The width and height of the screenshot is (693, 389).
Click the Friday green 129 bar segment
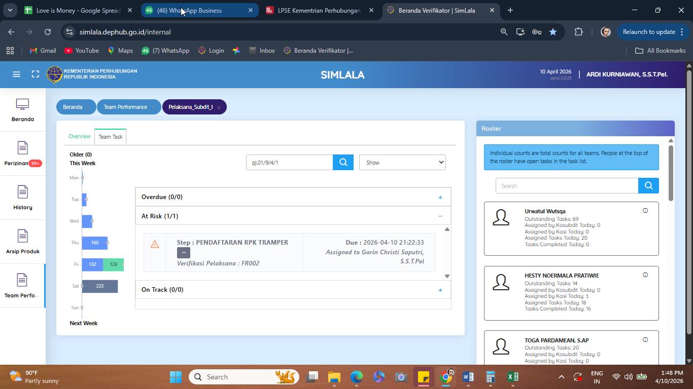(113, 264)
